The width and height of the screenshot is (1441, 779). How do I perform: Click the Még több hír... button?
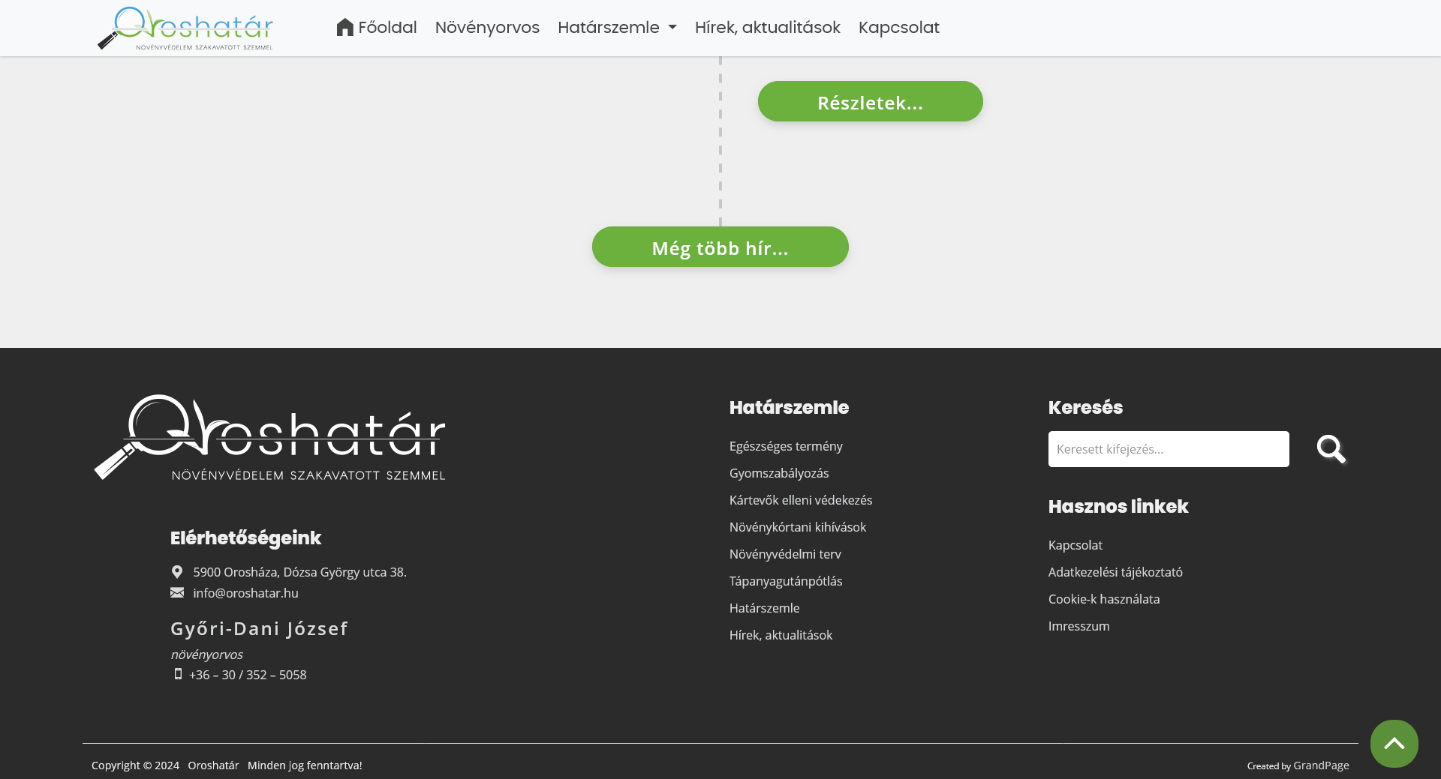[x=720, y=247]
